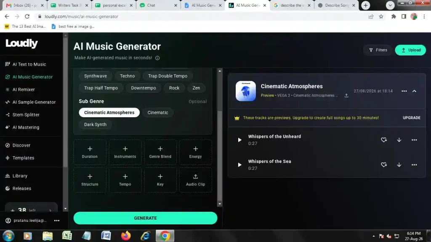Image resolution: width=431 pixels, height=242 pixels.
Task: Play Whispers of the Sea
Action: click(239, 165)
